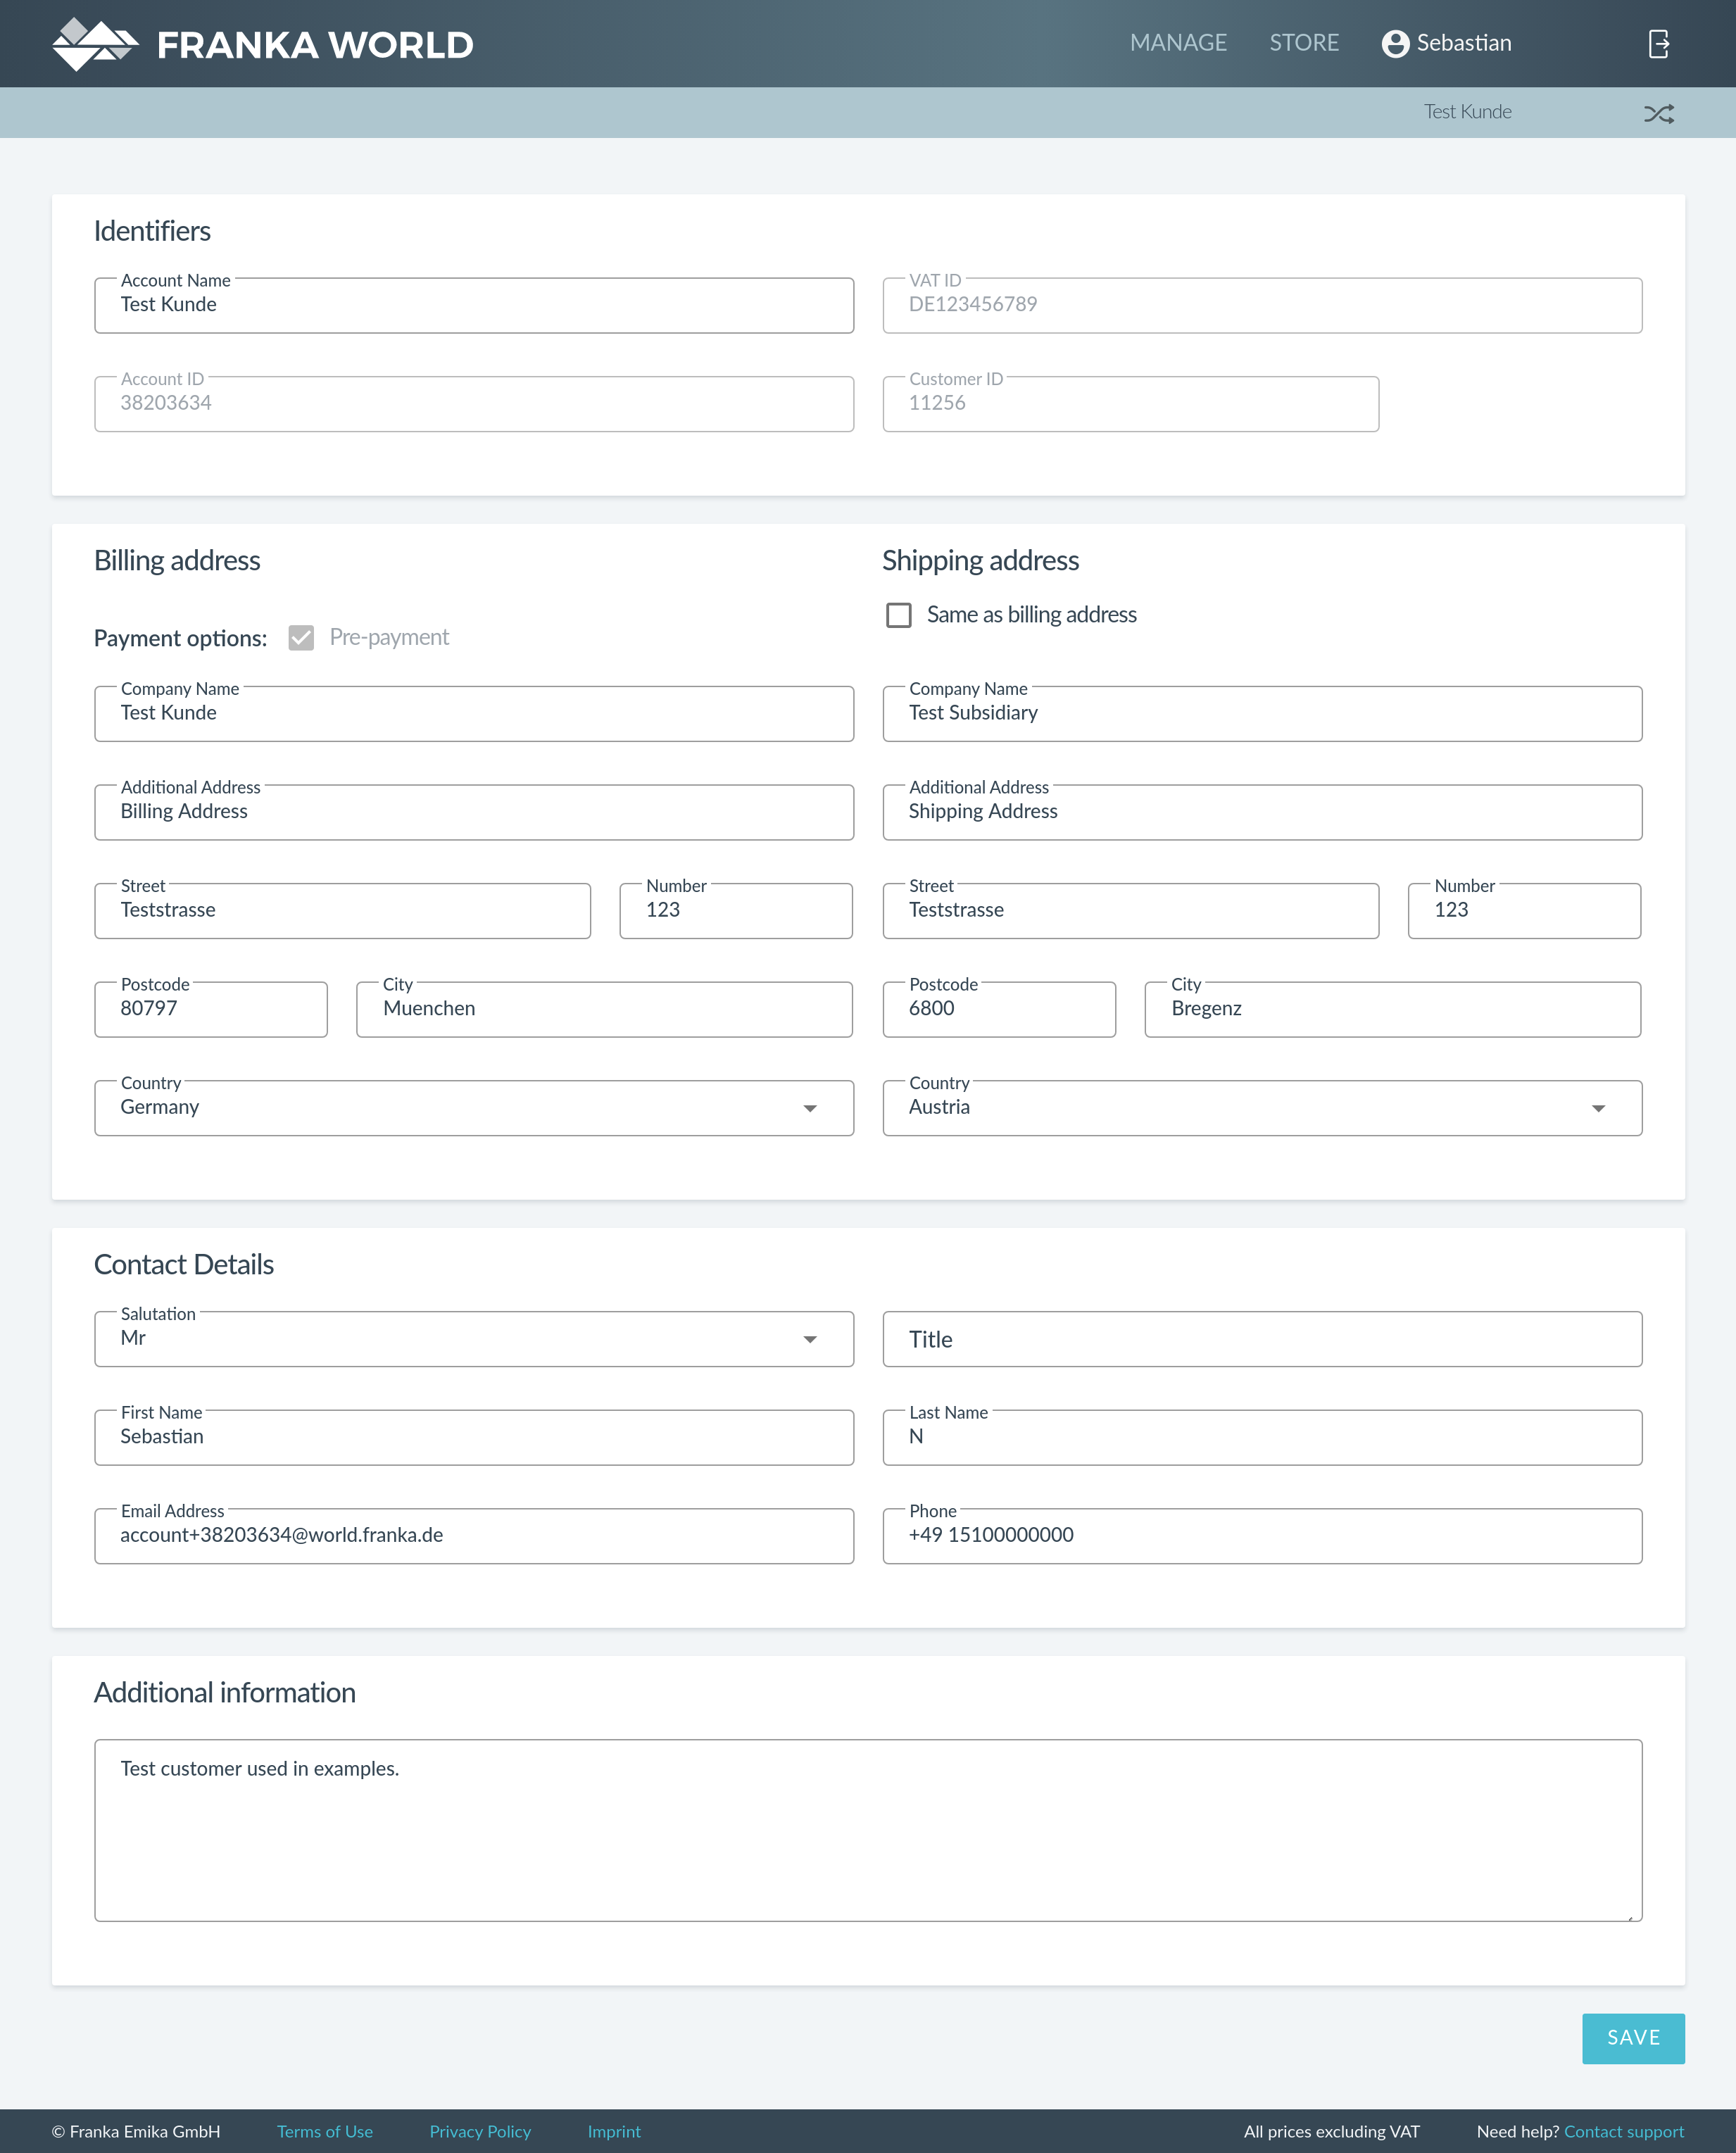Focus the billing Company Name field
The height and width of the screenshot is (2153, 1736).
[474, 714]
